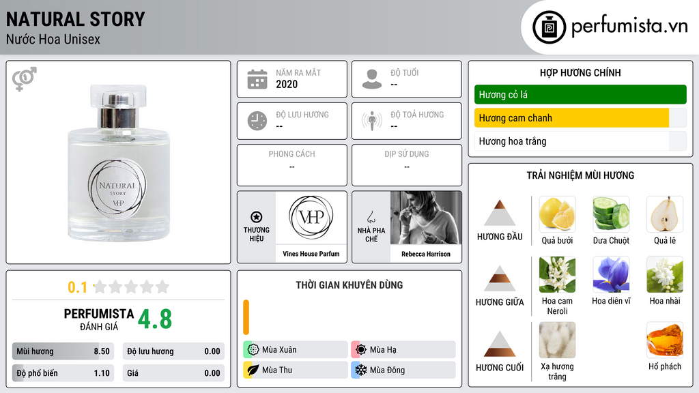Screen dimensions: 699x393
Task: Click the star badge icon above Thương hiệu
Action: coord(257,217)
